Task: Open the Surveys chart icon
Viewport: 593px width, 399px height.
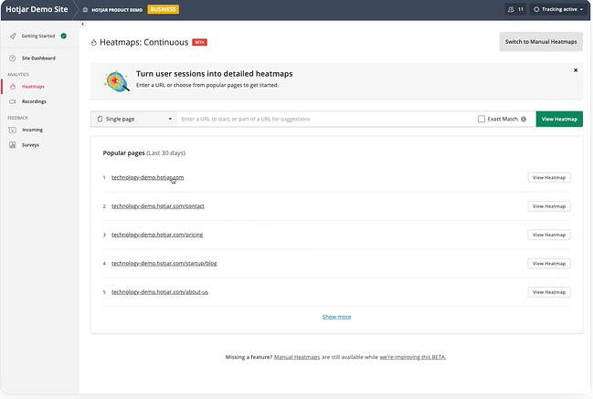Action: [x=13, y=145]
